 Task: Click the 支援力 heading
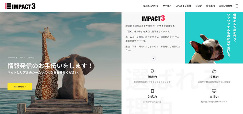click(x=214, y=97)
